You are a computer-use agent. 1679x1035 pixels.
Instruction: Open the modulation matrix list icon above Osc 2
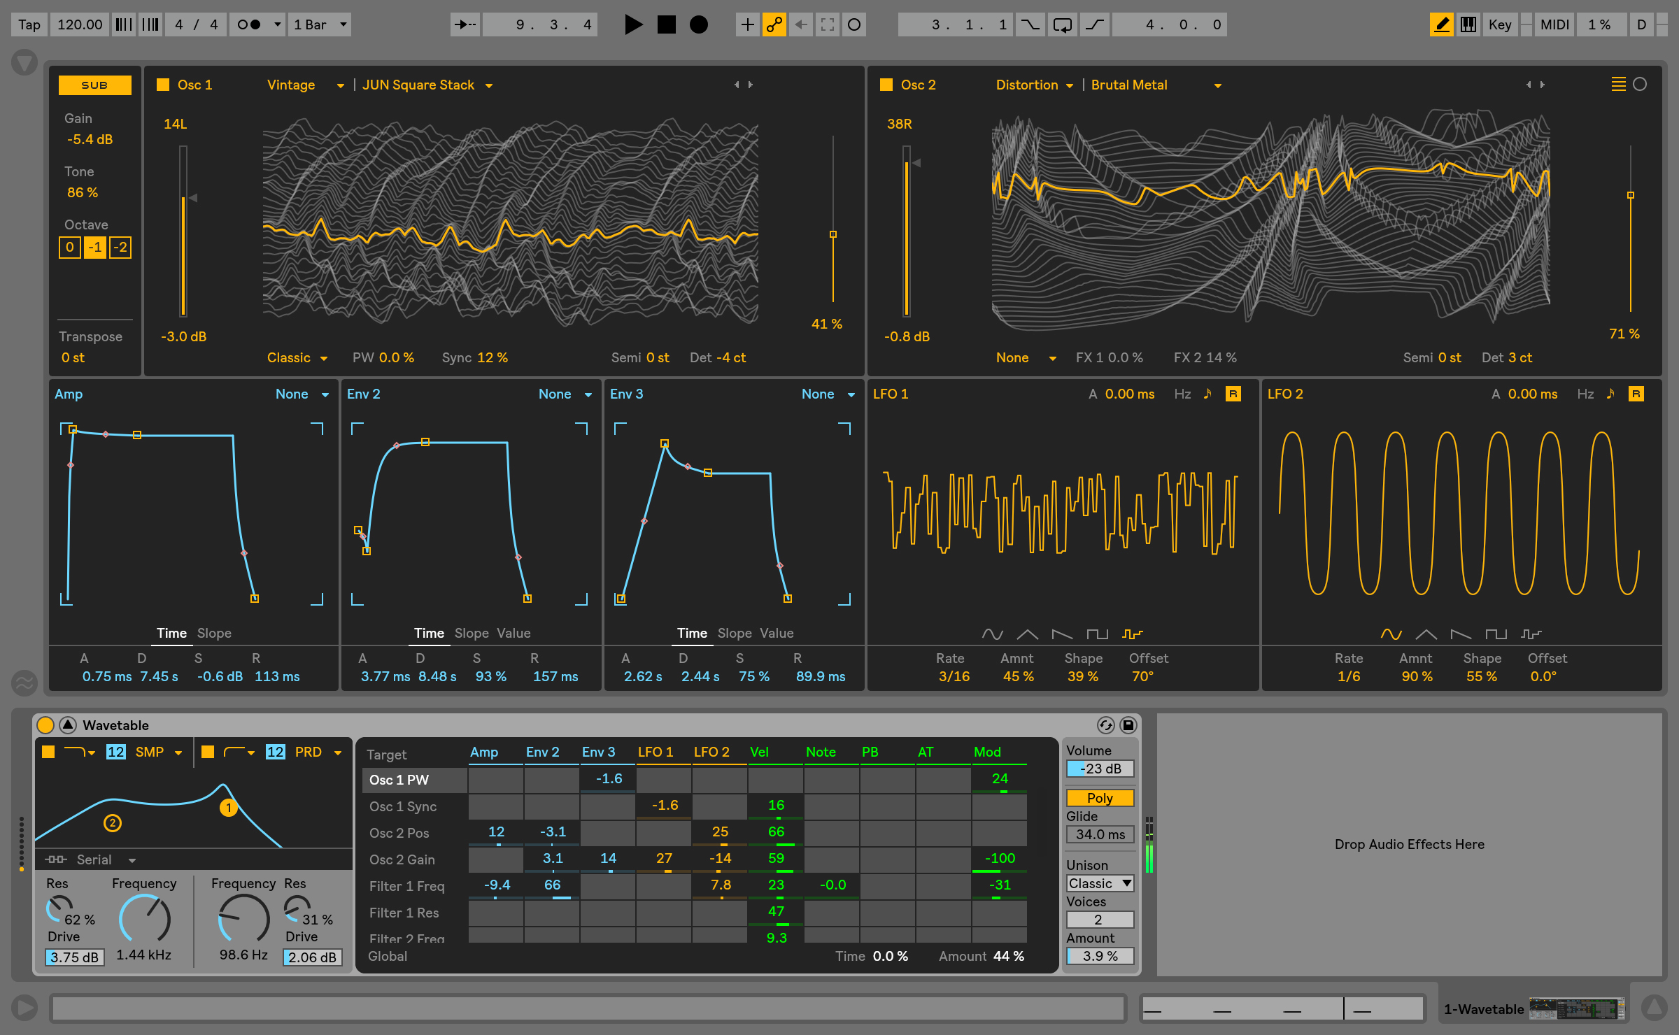click(1619, 85)
